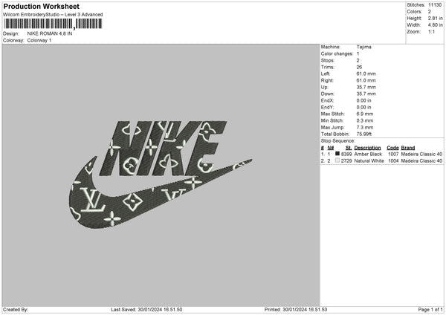Click the Height value '2.81 in'
The width and height of the screenshot is (446, 315).
coord(435,18)
